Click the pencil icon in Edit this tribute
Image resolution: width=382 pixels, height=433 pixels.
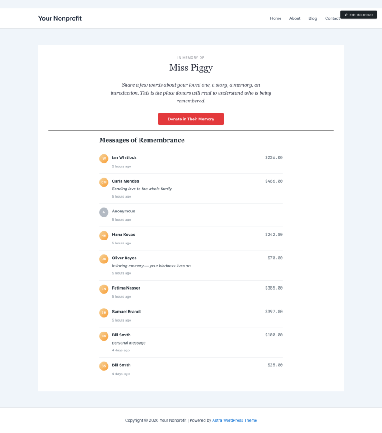pos(346,15)
